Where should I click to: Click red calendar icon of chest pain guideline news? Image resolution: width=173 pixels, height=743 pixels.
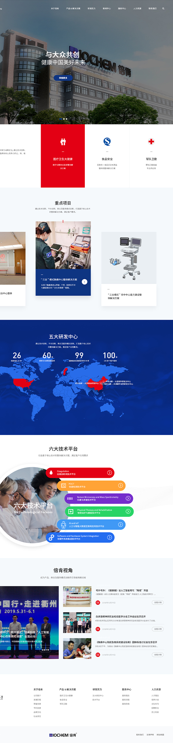[98, 655]
